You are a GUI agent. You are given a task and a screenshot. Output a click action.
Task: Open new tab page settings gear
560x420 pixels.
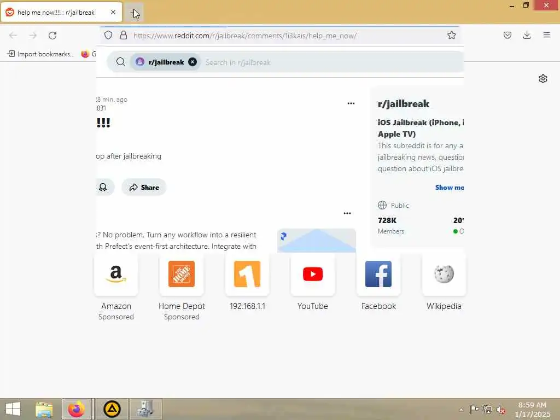tap(543, 79)
